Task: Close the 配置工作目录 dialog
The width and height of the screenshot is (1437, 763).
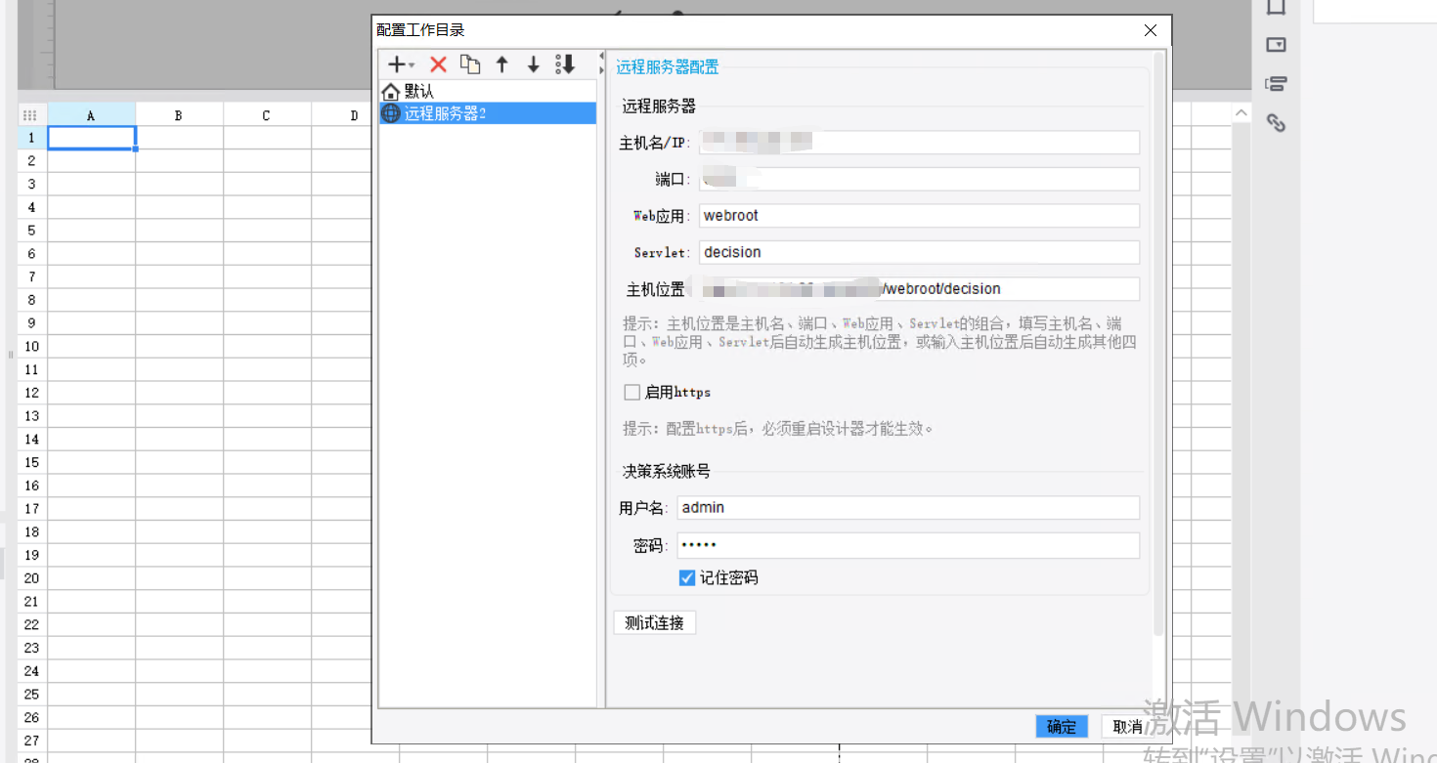Action: pyautogui.click(x=1151, y=30)
